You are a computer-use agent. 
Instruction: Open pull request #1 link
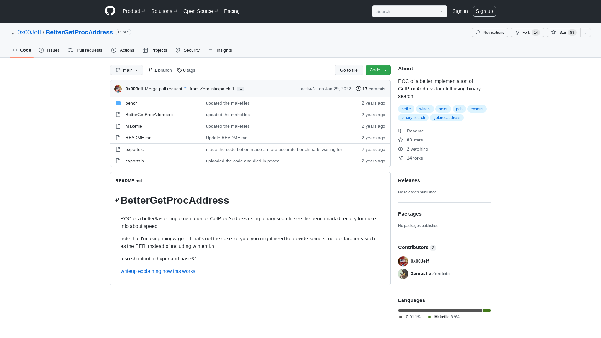click(x=186, y=89)
